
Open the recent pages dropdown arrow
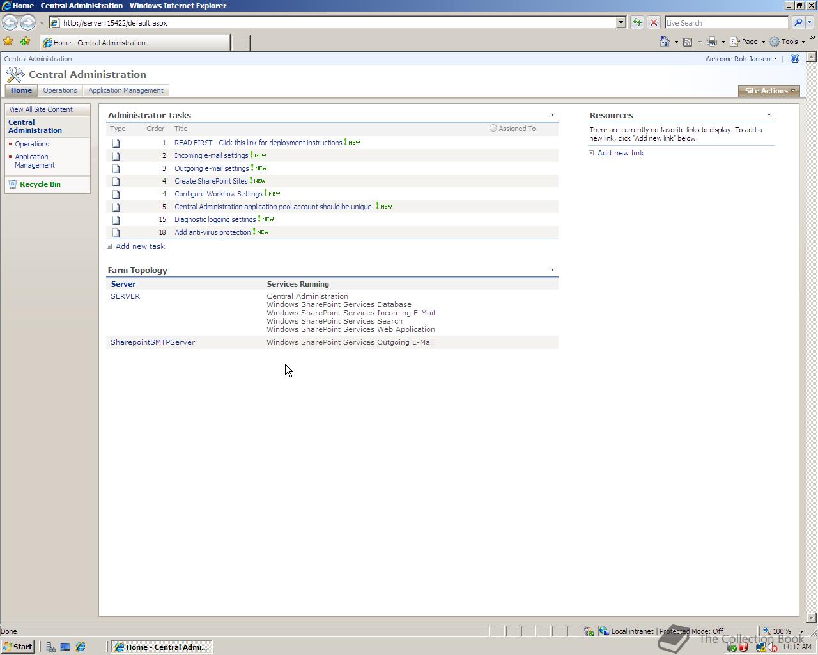(42, 22)
